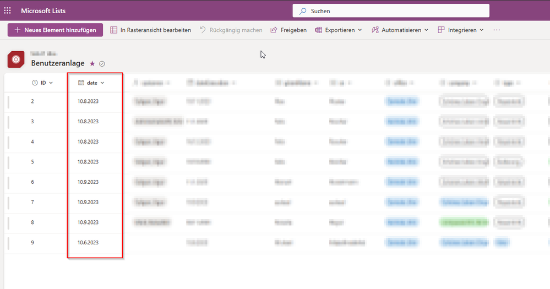
Task: Toggle the favorite star next to Benutzeranlage
Action: [92, 63]
